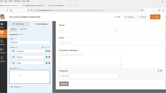Bookmark this page with the star

pyautogui.click(x=142, y=10)
